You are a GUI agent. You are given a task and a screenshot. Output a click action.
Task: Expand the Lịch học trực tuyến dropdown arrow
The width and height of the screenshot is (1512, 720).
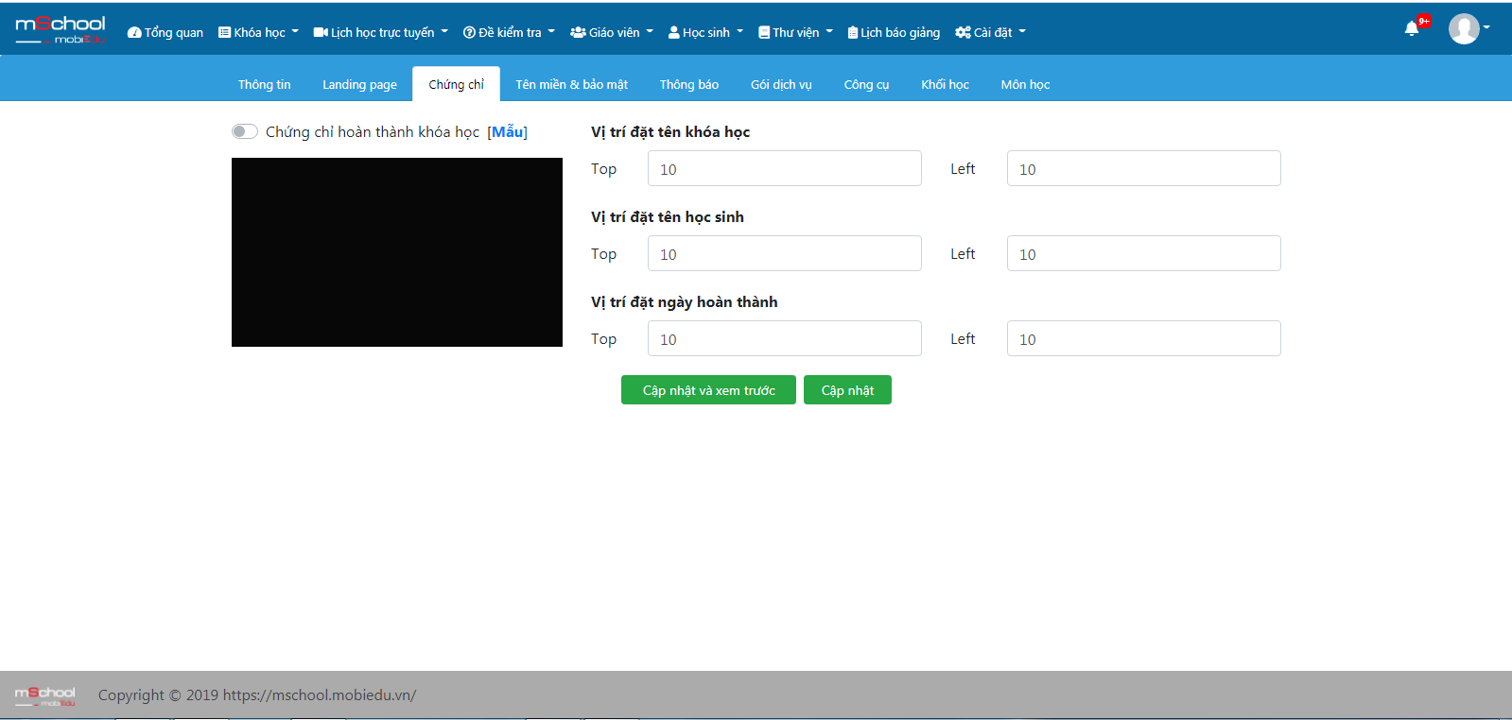click(x=444, y=31)
